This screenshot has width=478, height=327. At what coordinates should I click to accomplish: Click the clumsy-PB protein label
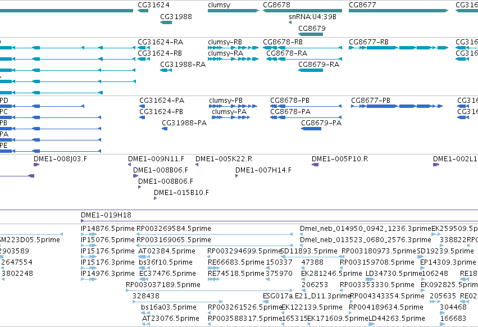(x=226, y=101)
